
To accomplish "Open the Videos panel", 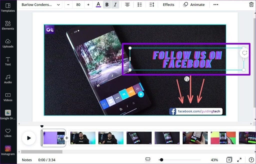I will tap(8, 96).
